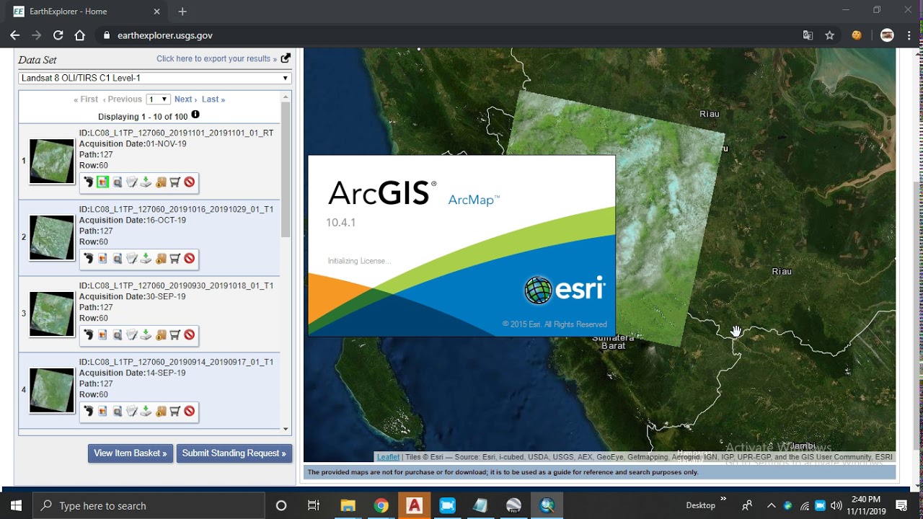Open the 01-NOV-19 scene thumbnail

coord(52,161)
